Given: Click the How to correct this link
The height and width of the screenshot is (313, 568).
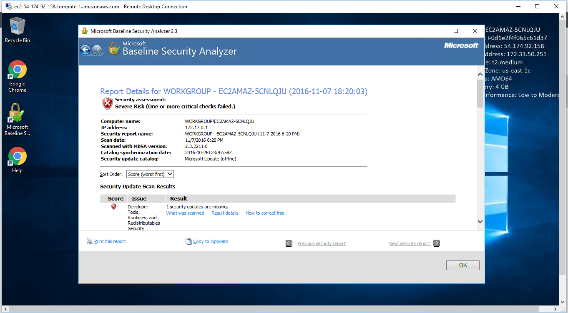Looking at the screenshot, I should [264, 213].
